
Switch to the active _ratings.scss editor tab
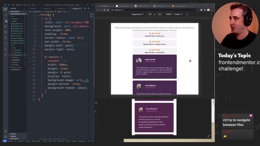tap(76, 9)
